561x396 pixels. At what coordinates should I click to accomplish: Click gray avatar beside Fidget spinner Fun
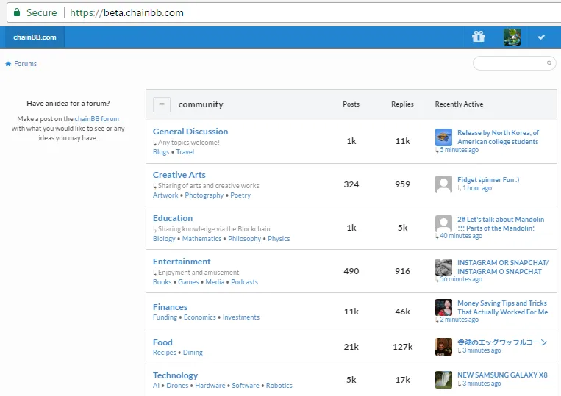443,184
